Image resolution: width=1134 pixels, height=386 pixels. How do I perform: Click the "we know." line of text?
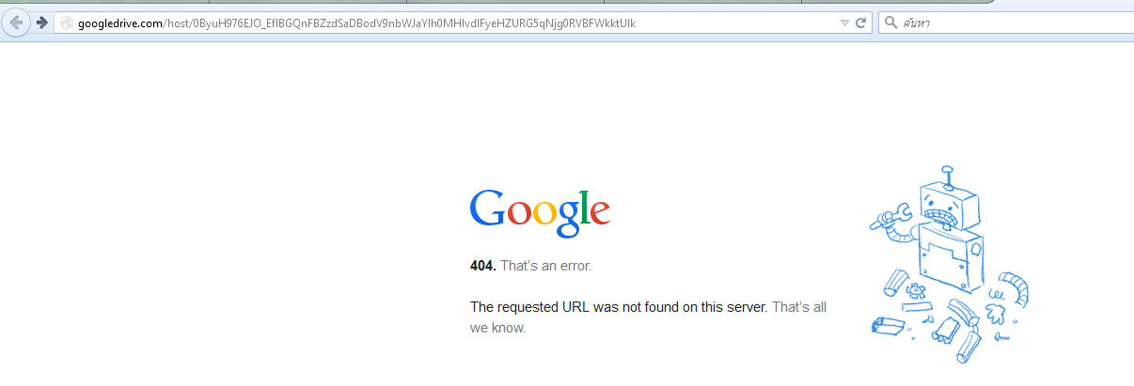click(x=498, y=328)
